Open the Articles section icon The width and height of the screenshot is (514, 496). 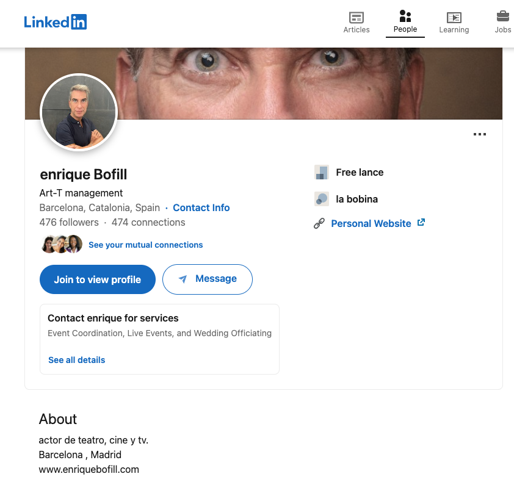point(357,18)
